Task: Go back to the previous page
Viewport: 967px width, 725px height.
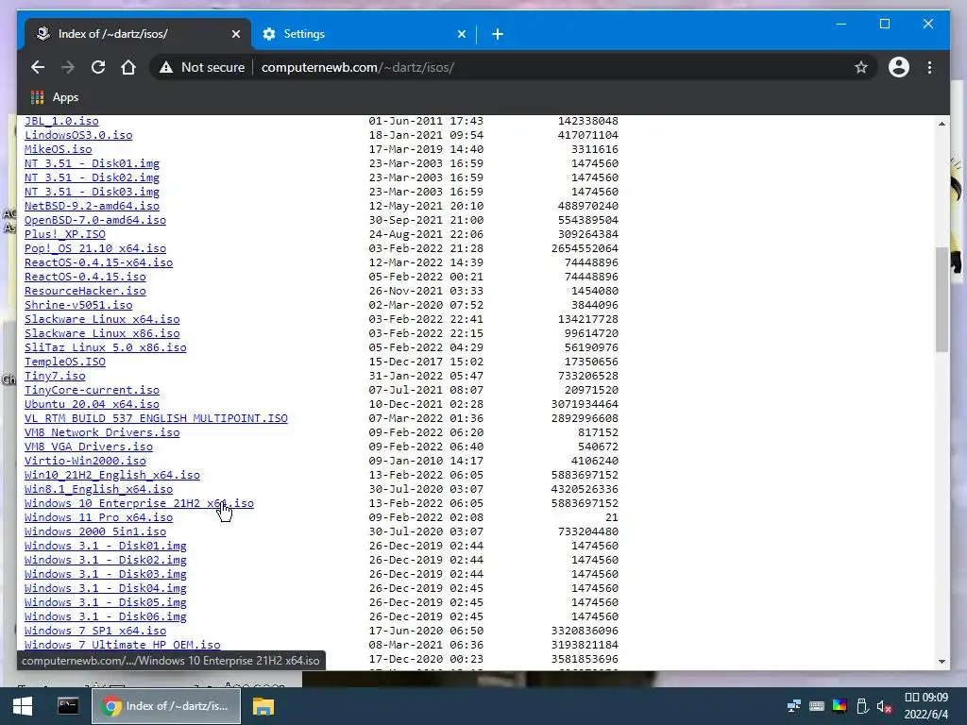Action: click(x=38, y=67)
